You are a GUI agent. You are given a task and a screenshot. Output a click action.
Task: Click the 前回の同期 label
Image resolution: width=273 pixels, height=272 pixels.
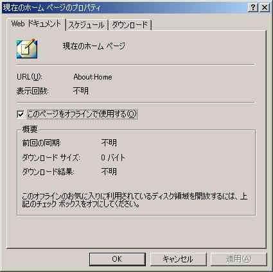pyautogui.click(x=41, y=143)
